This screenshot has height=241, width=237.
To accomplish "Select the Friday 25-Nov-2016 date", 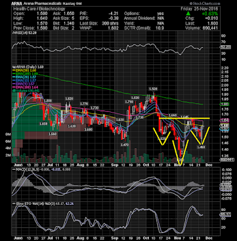I will pyautogui.click(x=199, y=8).
